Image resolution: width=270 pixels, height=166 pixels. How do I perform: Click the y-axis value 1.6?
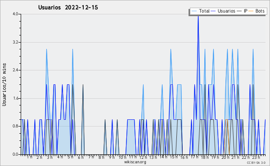tap(15, 98)
